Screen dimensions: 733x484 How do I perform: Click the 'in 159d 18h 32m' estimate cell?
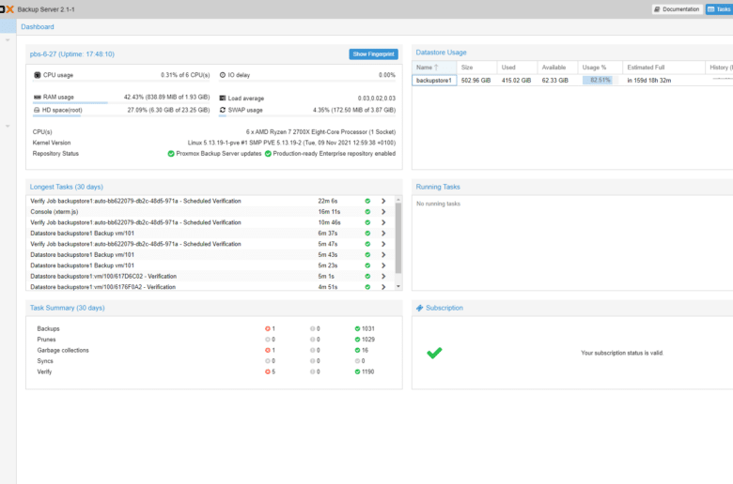coord(663,81)
